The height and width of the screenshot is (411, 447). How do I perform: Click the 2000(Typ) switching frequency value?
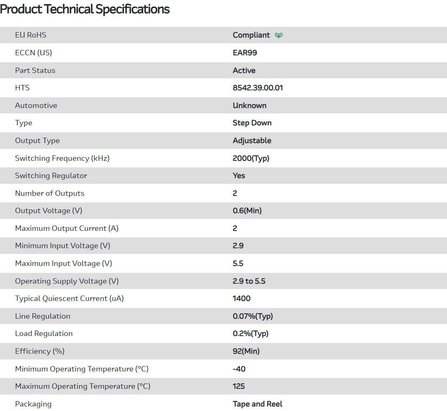pos(251,158)
